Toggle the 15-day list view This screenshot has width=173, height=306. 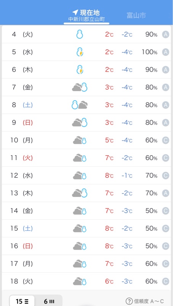point(22,301)
